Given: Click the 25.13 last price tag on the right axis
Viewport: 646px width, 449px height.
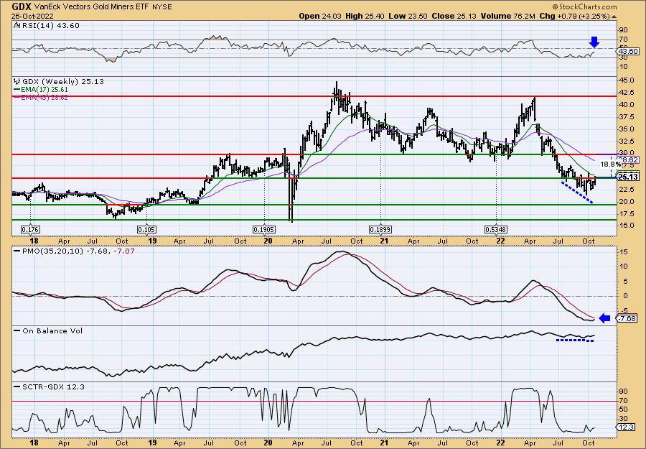Looking at the screenshot, I should [629, 177].
